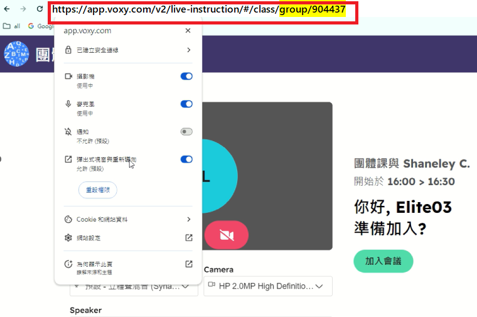Open site settings external link icon
477x317 pixels.
(x=189, y=238)
